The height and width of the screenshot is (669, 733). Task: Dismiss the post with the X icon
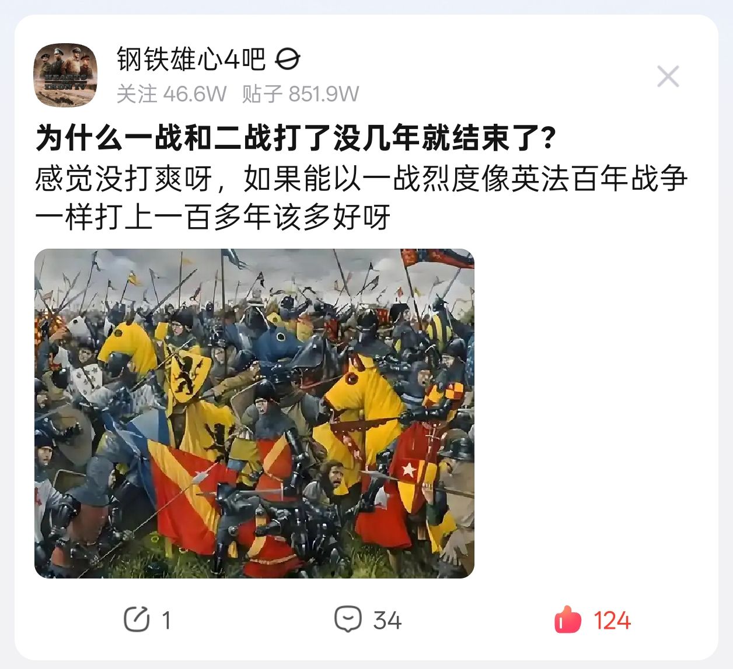[668, 76]
